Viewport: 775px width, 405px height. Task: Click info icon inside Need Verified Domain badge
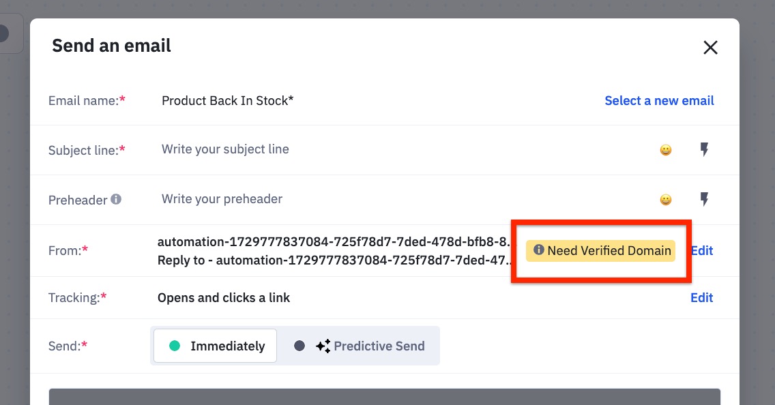pos(538,250)
